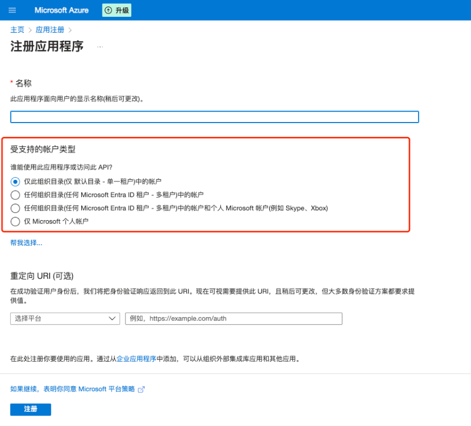Viewport: 471px width, 426px height.
Task: Click the 升级 upgrade button
Action: pos(117,10)
